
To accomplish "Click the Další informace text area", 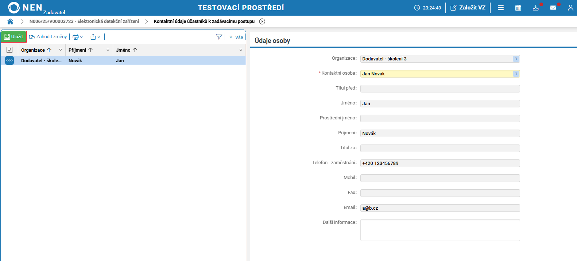I will pos(440,230).
